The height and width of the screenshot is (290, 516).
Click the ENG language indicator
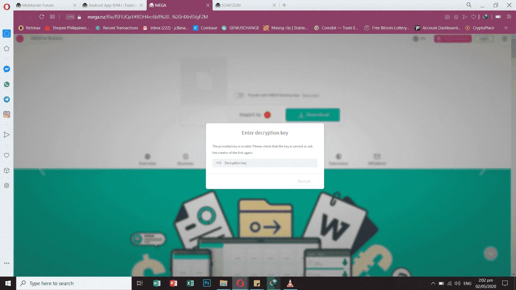[x=468, y=283]
